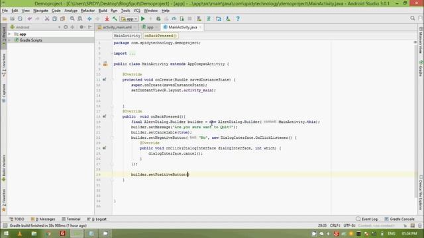
Task: Click the green Run app button
Action: pyautogui.click(x=143, y=19)
